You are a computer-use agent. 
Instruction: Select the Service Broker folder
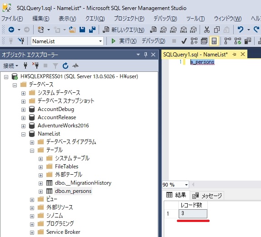[63, 232]
